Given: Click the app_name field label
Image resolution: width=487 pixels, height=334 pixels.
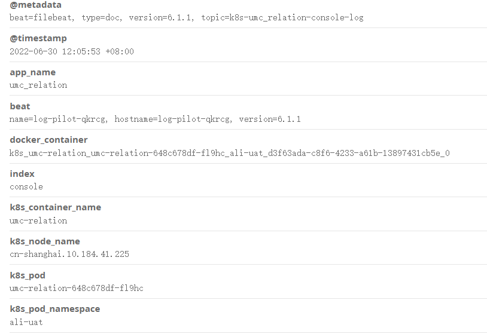Looking at the screenshot, I should [33, 72].
